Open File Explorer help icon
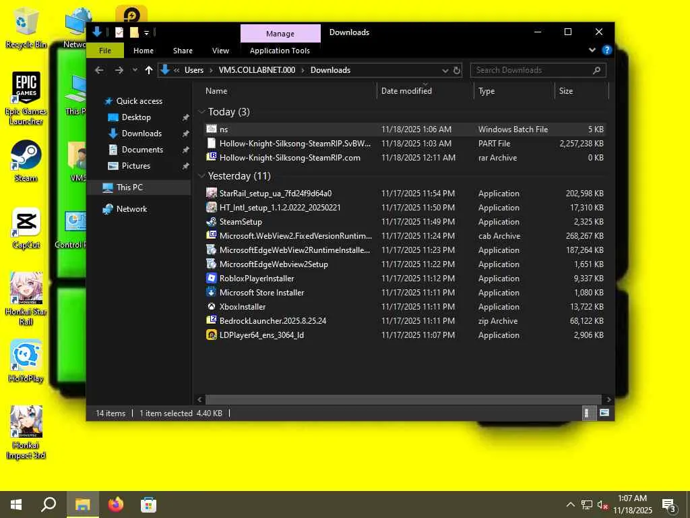Viewport: 690px width, 518px height. [607, 50]
